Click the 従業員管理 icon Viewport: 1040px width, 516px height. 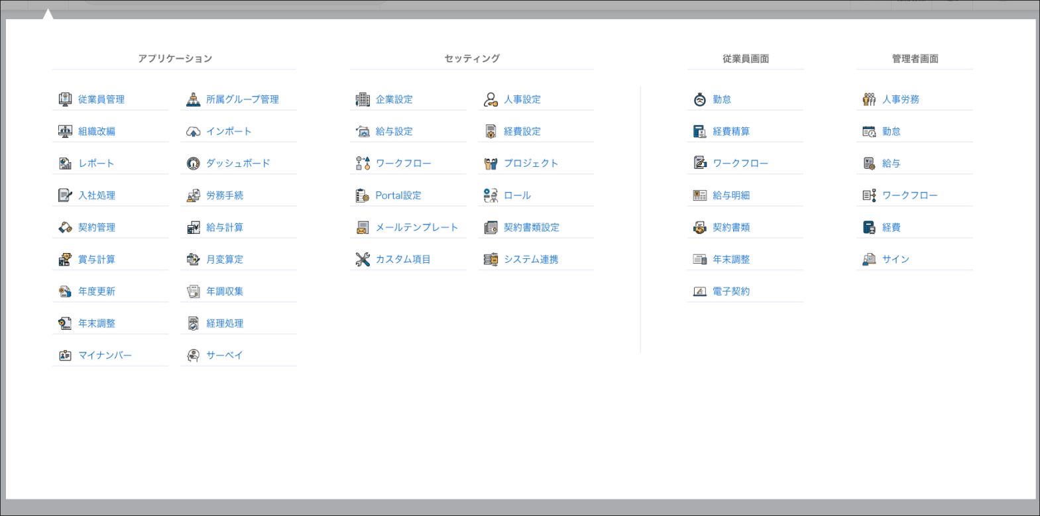[x=65, y=99]
